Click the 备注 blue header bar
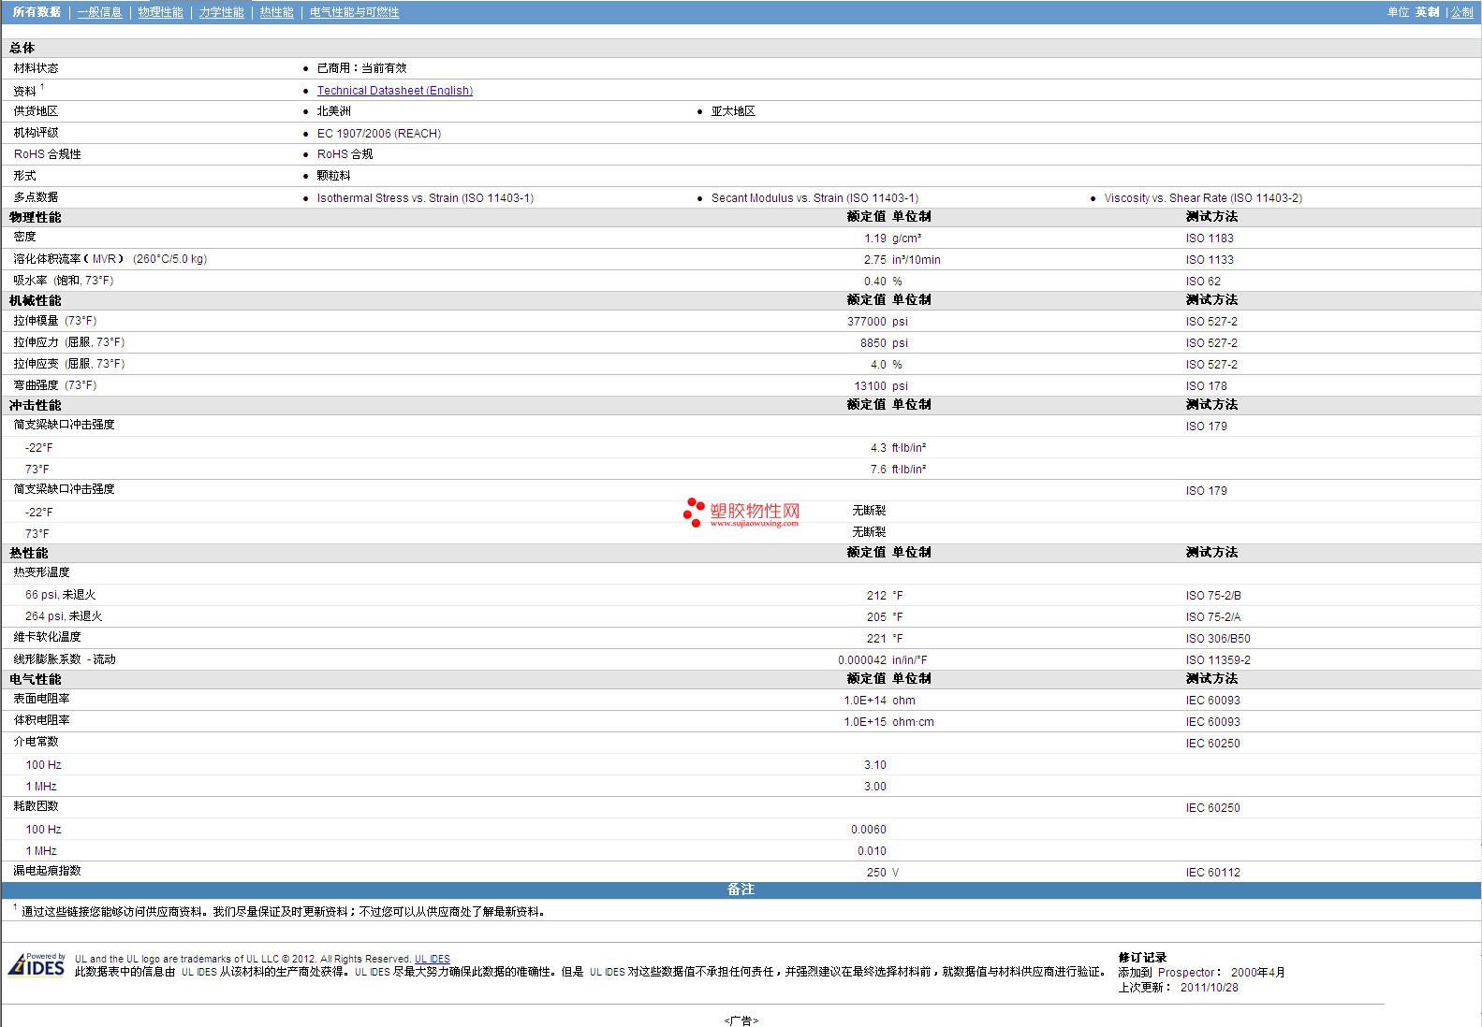The height and width of the screenshot is (1027, 1482). click(x=741, y=890)
